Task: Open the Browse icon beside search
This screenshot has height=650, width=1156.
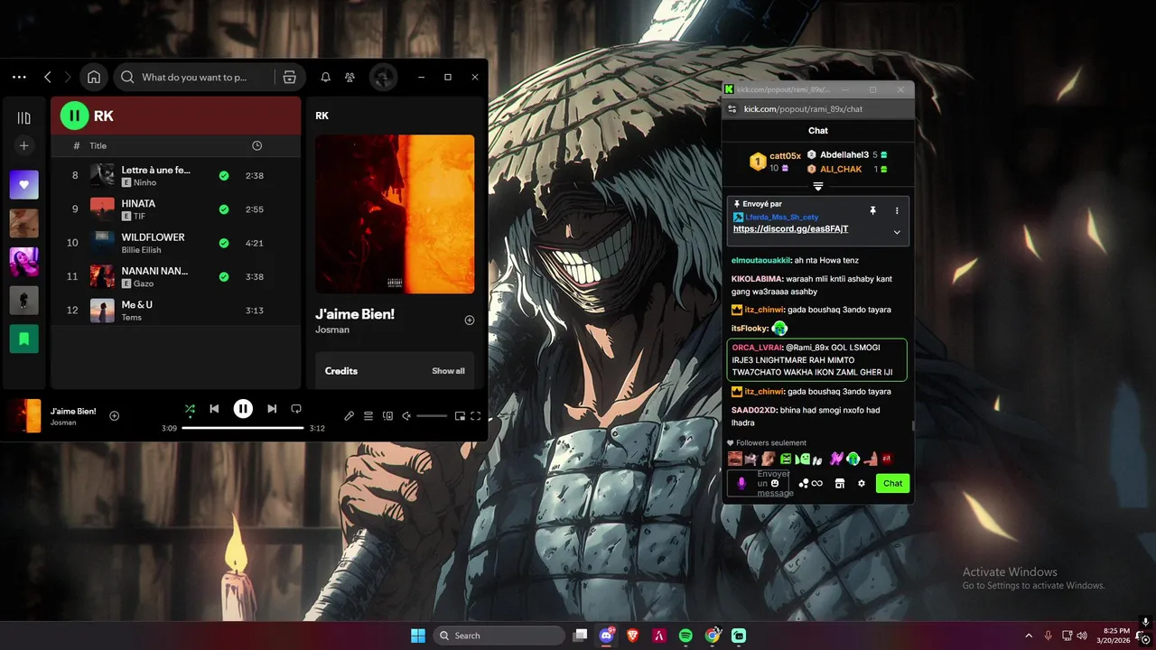Action: 289,78
